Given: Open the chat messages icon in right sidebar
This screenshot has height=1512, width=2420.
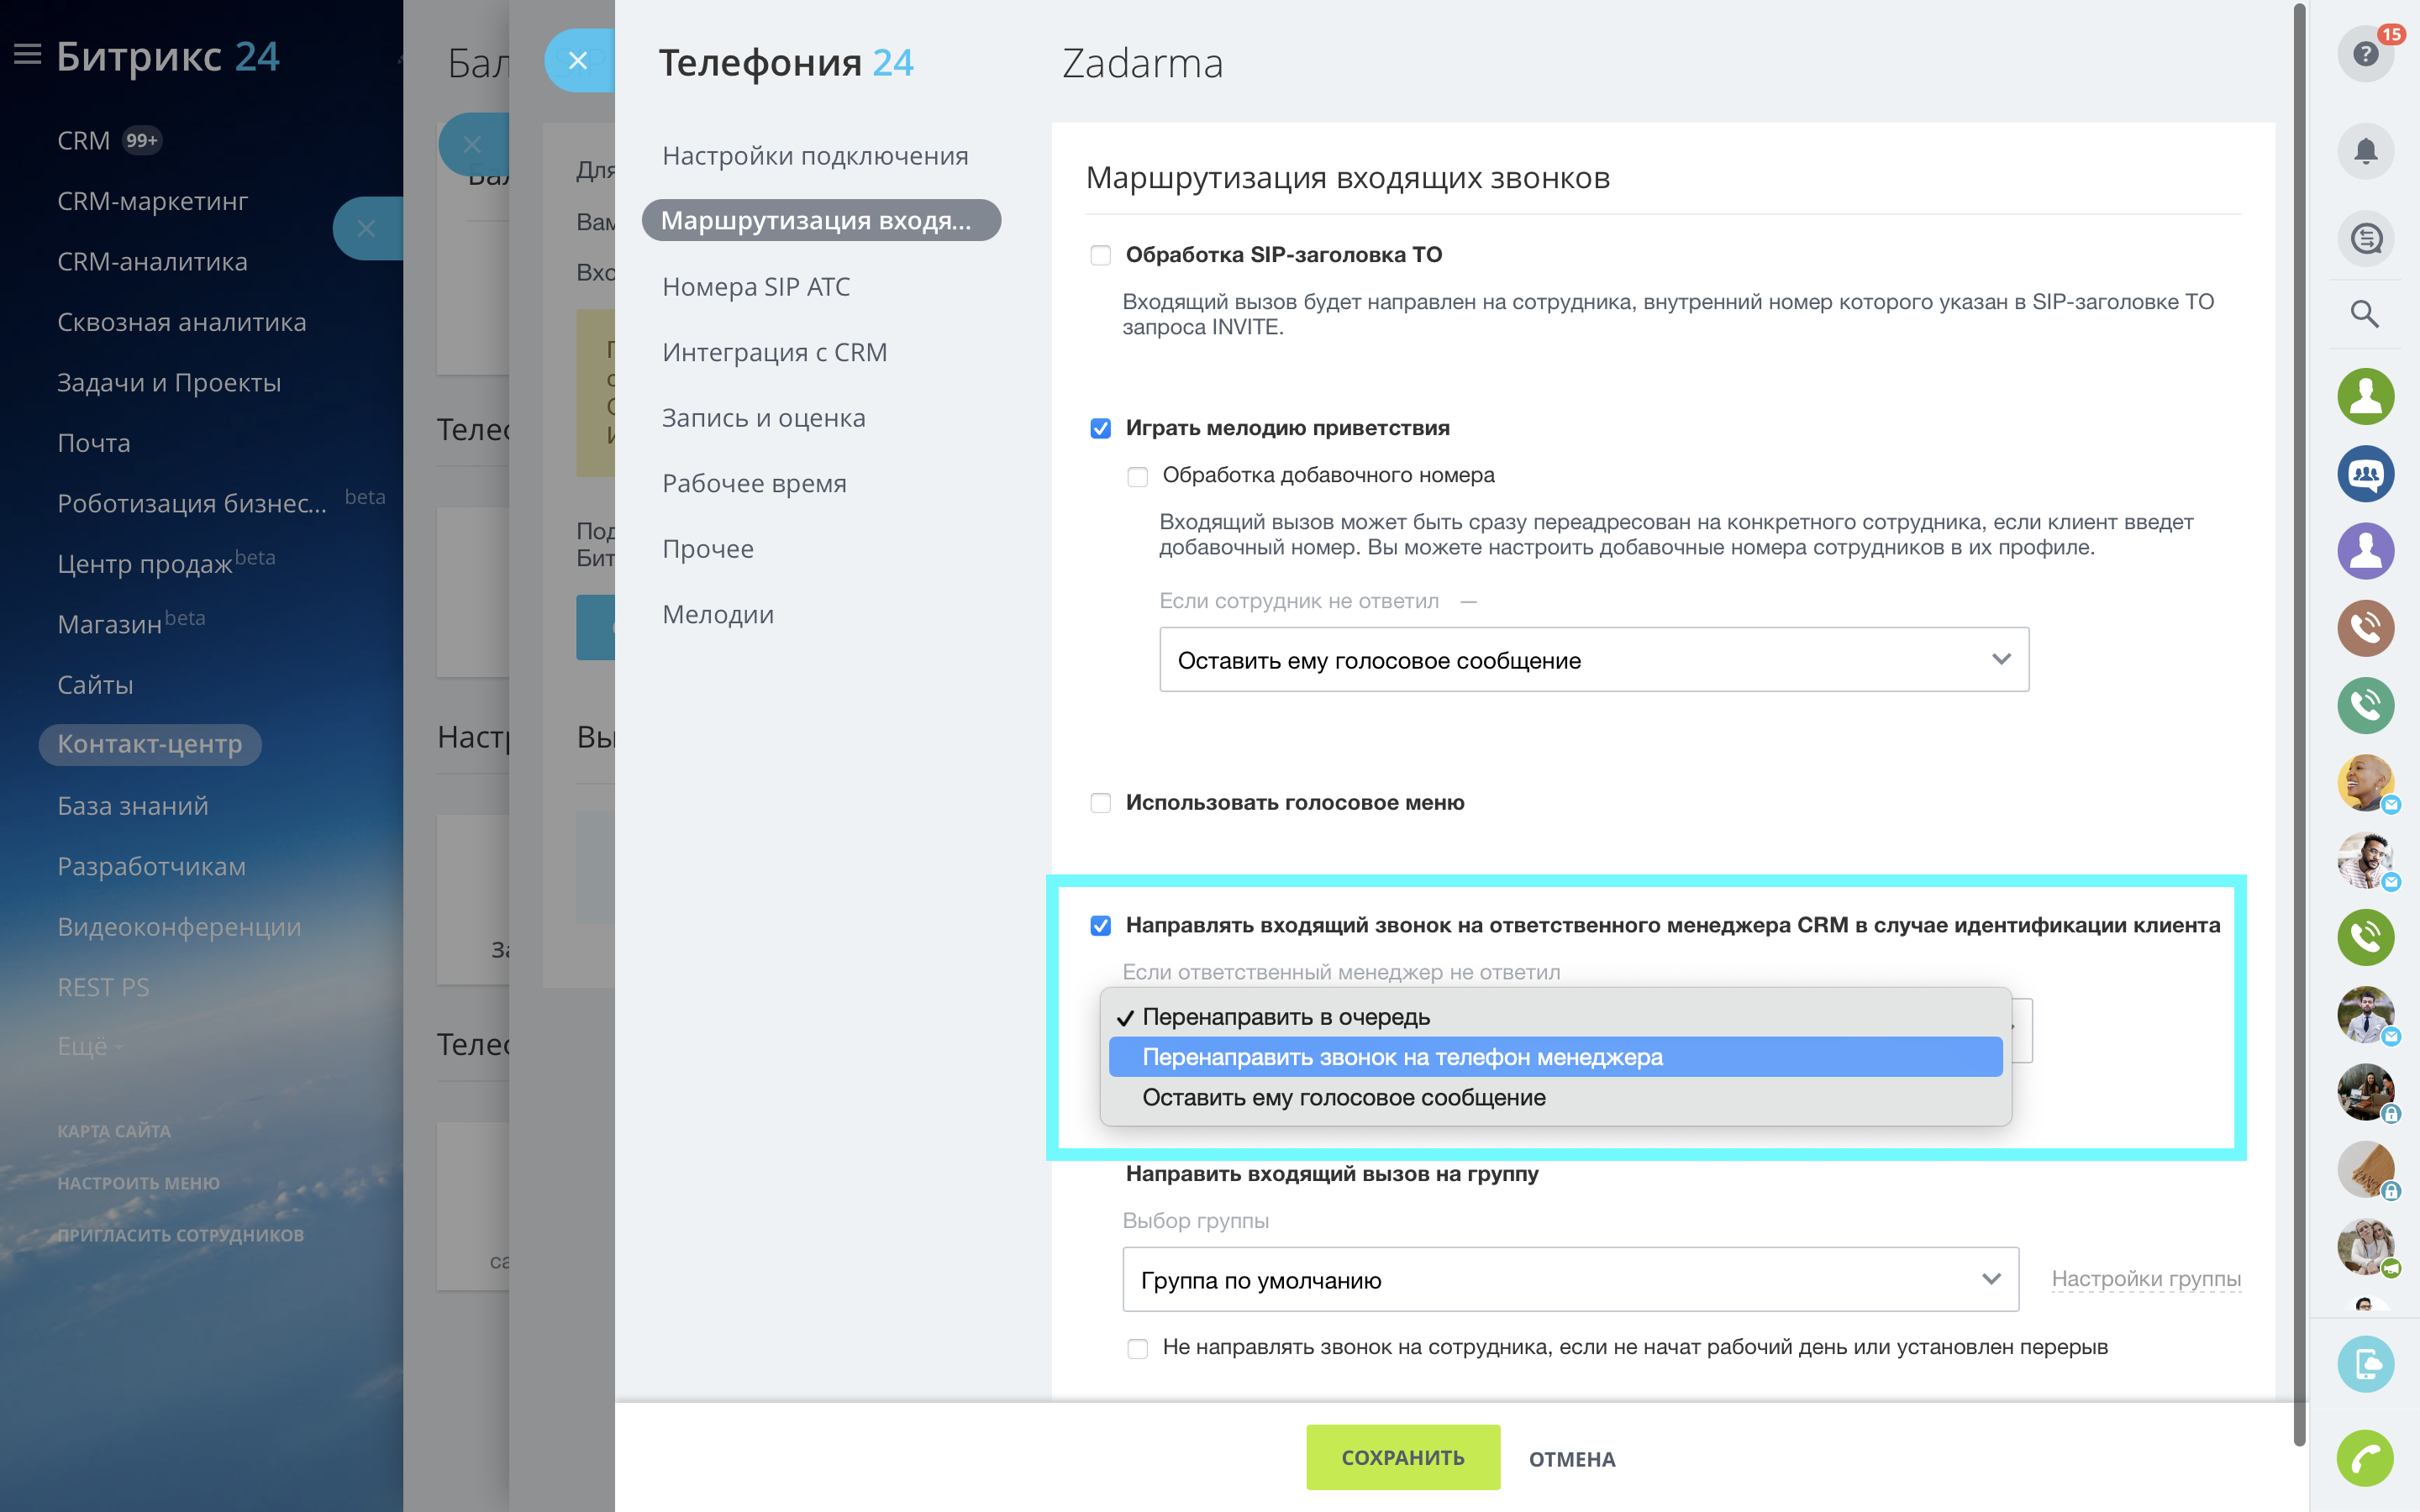Looking at the screenshot, I should pos(2365,238).
